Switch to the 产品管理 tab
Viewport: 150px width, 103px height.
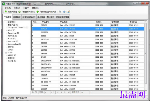(x=8, y=17)
